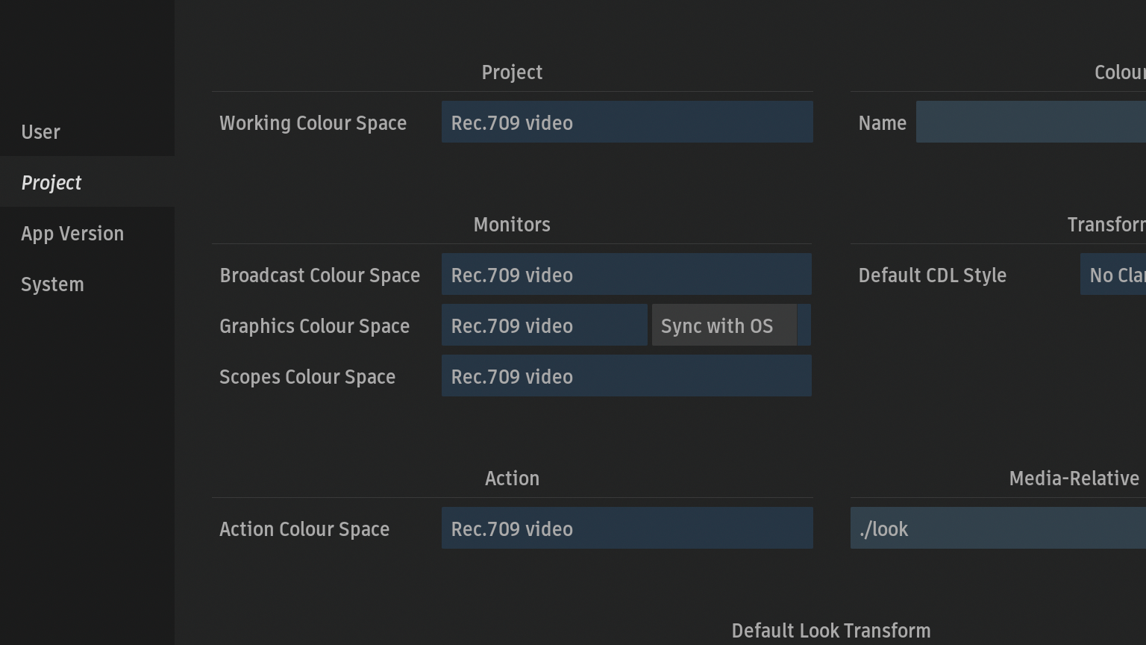Screen dimensions: 1146x645
Task: Click the Default CDL Style label
Action: coord(932,275)
